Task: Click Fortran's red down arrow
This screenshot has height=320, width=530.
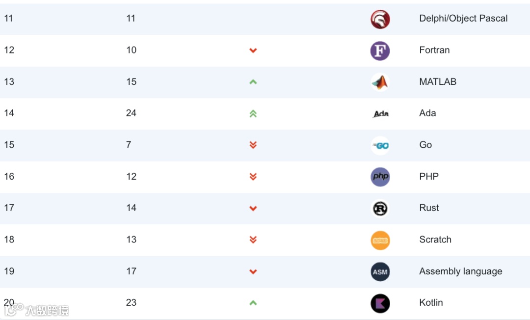Action: coord(253,51)
